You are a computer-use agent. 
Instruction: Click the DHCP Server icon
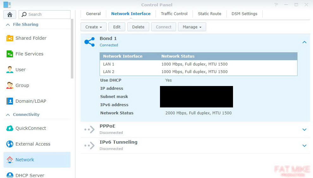pyautogui.click(x=10, y=175)
